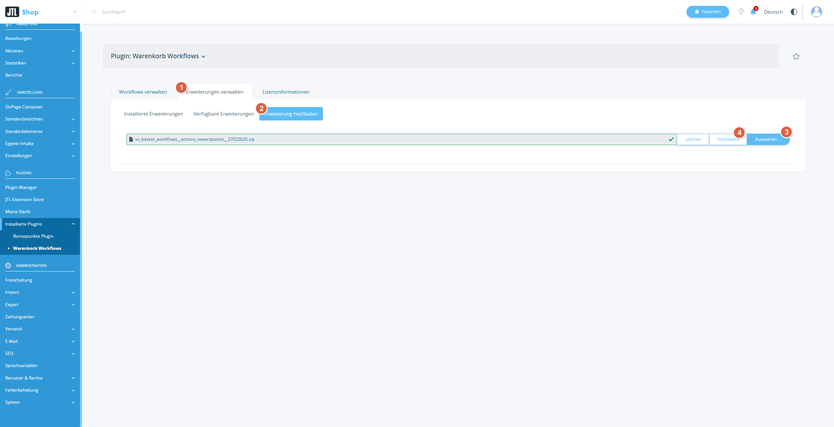Select Verfügbare Erweiterungen sub-tab

pos(224,114)
